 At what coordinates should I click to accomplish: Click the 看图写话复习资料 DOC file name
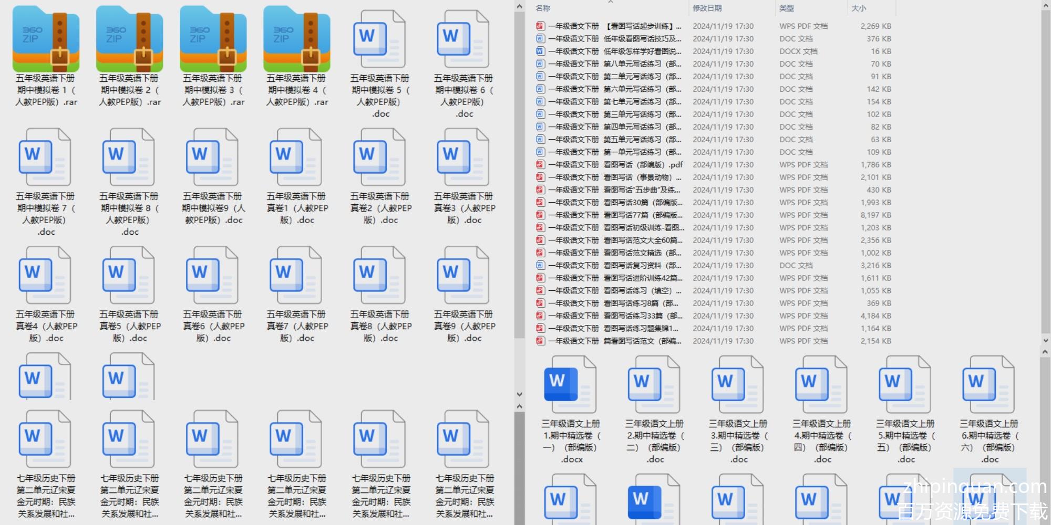tap(615, 265)
